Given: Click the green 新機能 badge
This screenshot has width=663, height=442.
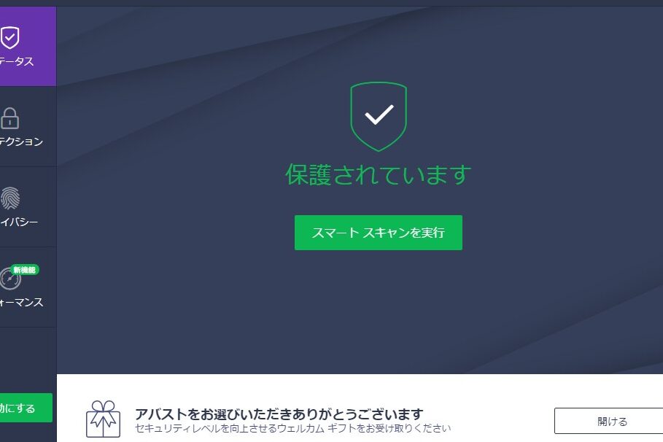Looking at the screenshot, I should pos(25,270).
